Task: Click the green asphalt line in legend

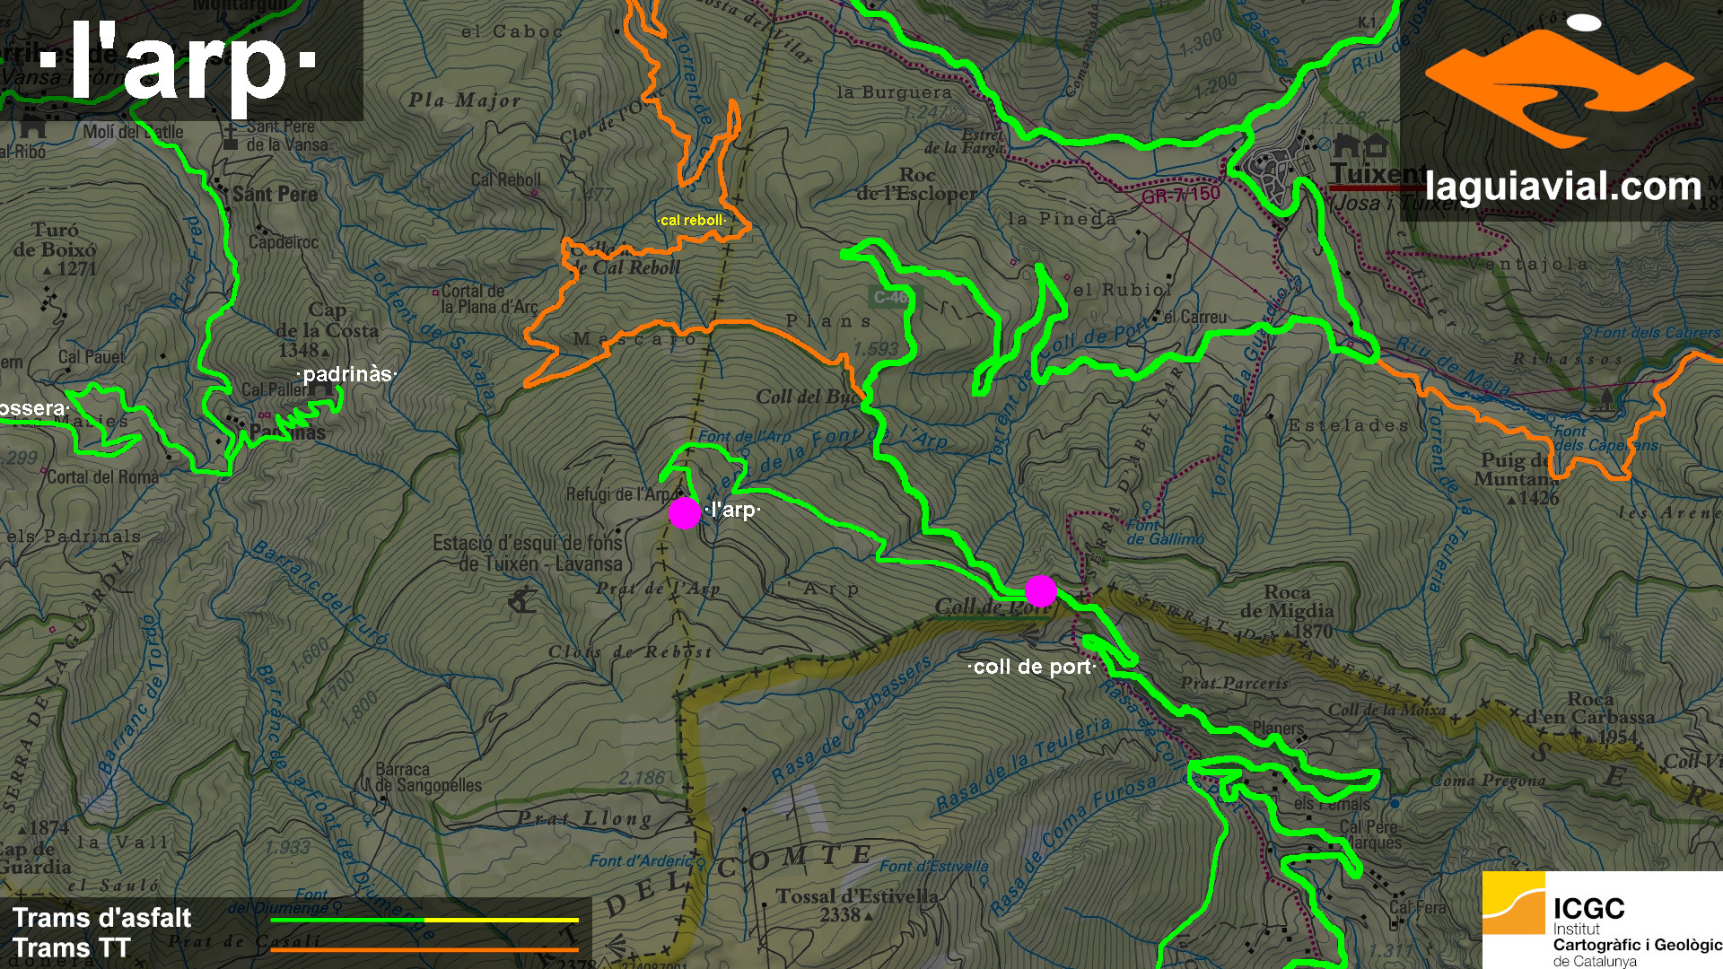Action: click(346, 920)
